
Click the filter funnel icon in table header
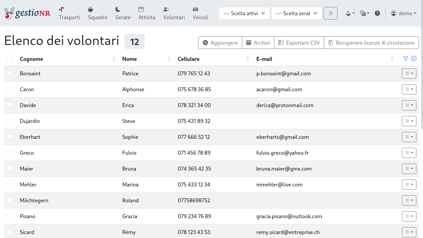406,59
